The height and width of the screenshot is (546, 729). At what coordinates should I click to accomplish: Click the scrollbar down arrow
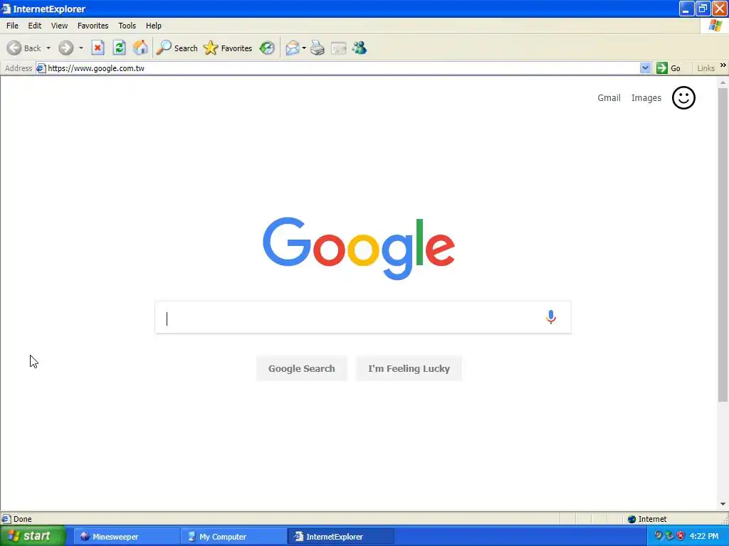coord(723,504)
